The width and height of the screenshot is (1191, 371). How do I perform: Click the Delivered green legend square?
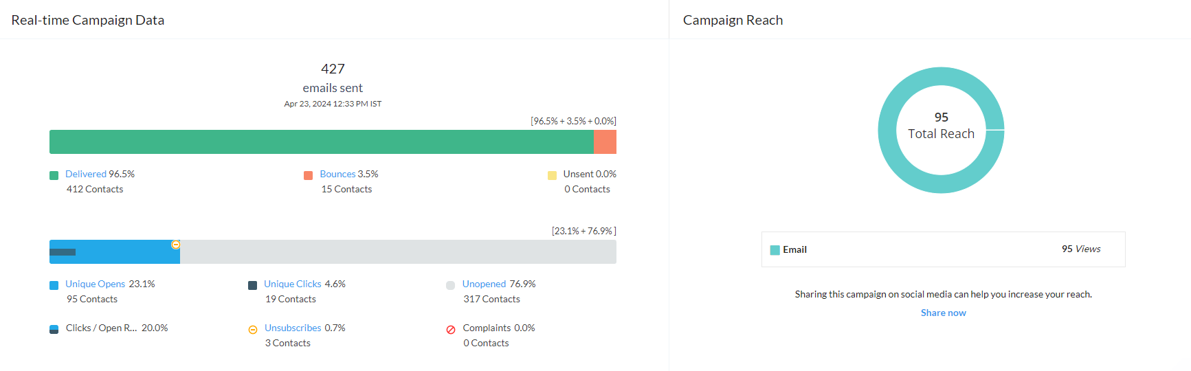tap(54, 175)
